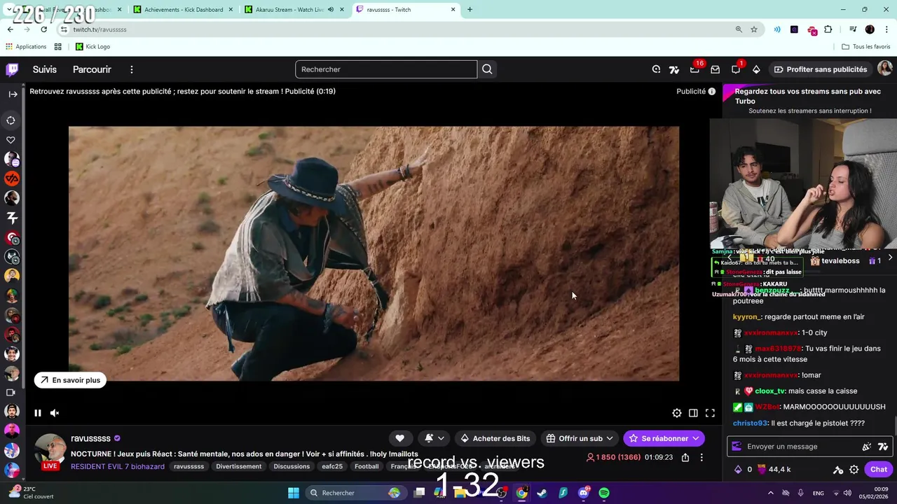Open the whispers chat bubble icon

[x=736, y=69]
